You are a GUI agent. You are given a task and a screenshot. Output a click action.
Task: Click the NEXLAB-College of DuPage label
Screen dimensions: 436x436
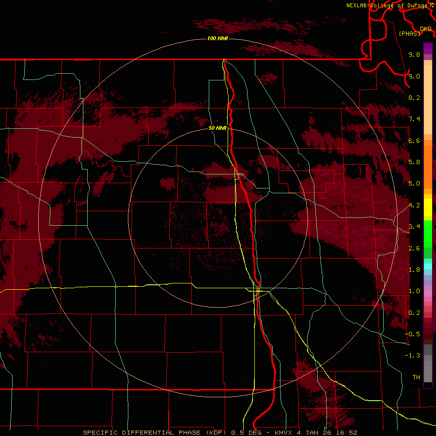[x=387, y=5]
